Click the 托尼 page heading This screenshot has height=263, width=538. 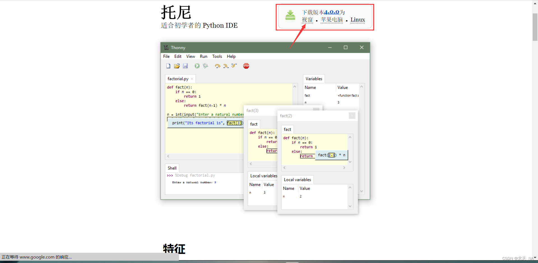coord(176,13)
